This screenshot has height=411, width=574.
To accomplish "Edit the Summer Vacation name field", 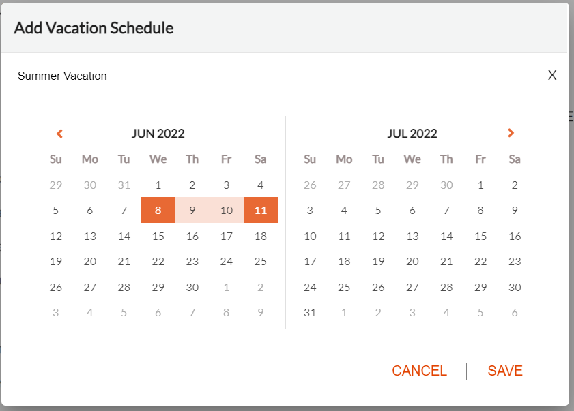I will pyautogui.click(x=280, y=76).
